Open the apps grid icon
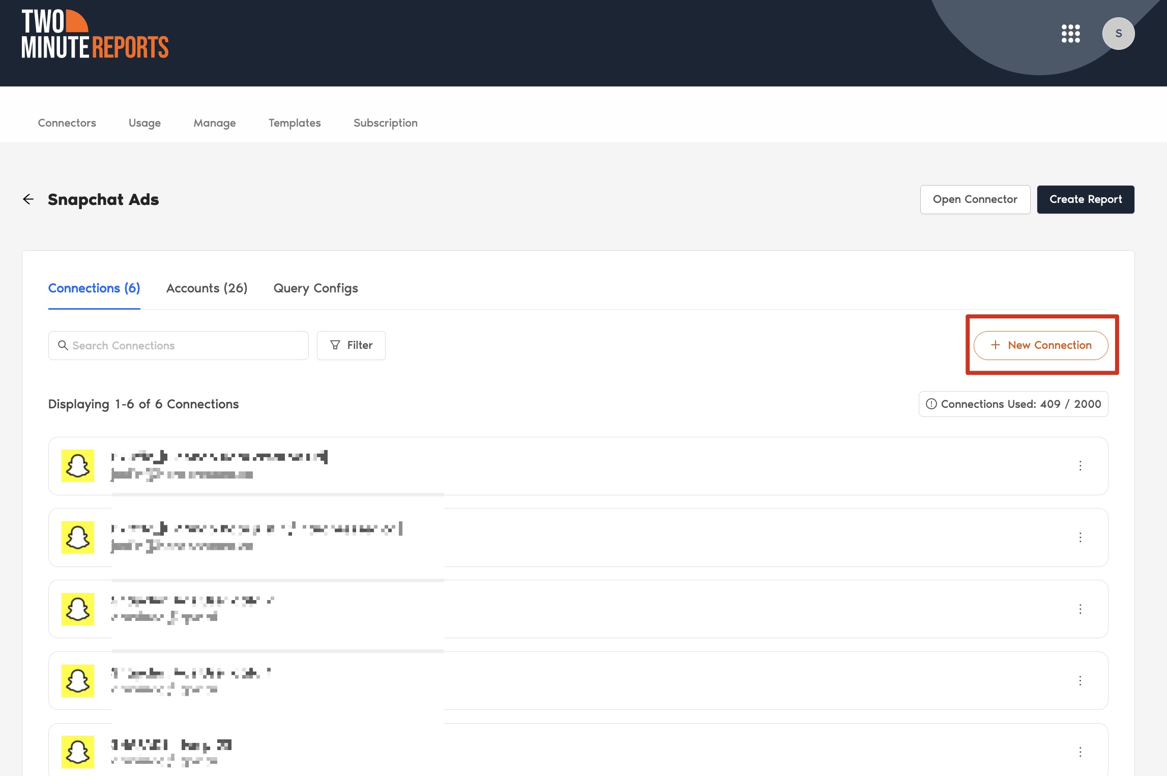The width and height of the screenshot is (1167, 776). (1070, 34)
